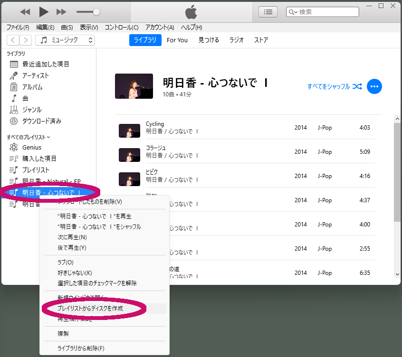Start playback with the play button
This screenshot has height=357, width=402.
(43, 12)
